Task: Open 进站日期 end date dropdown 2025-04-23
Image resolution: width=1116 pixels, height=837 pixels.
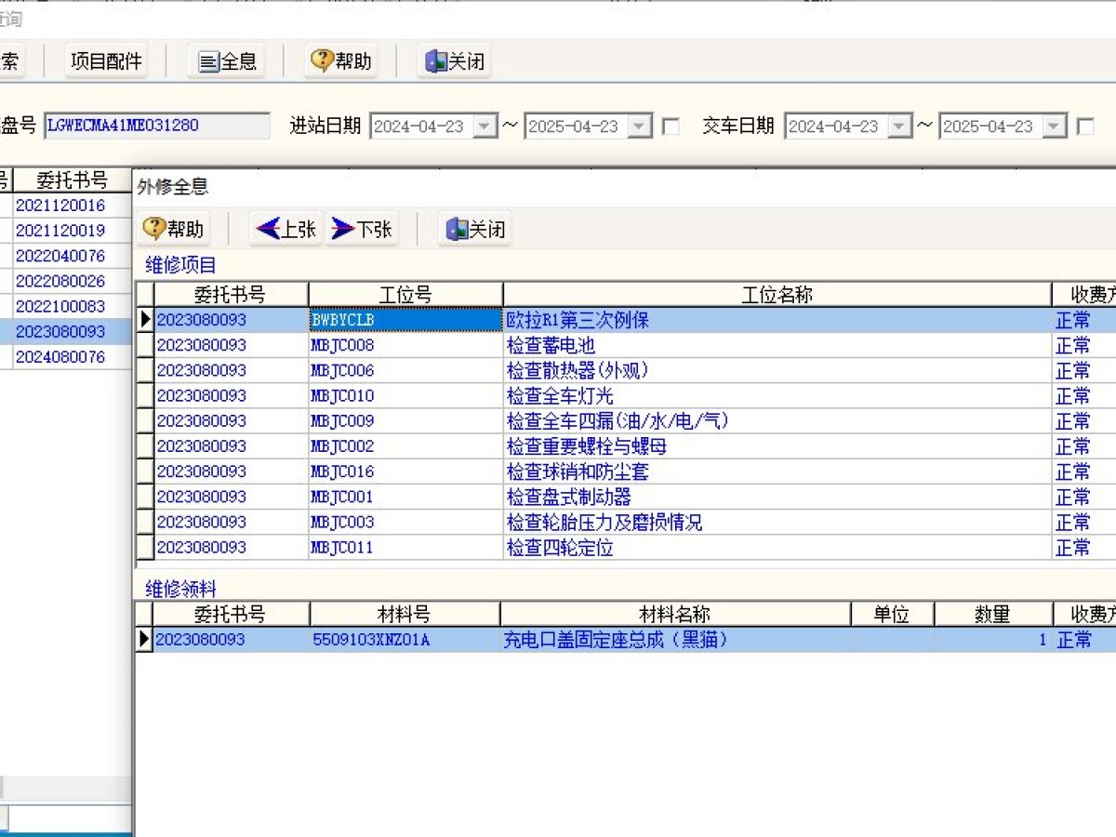Action: pos(640,126)
